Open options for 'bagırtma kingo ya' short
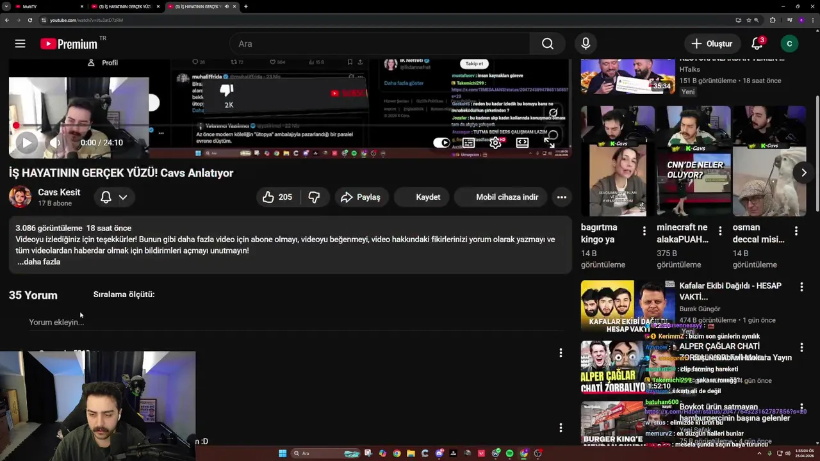 644,230
